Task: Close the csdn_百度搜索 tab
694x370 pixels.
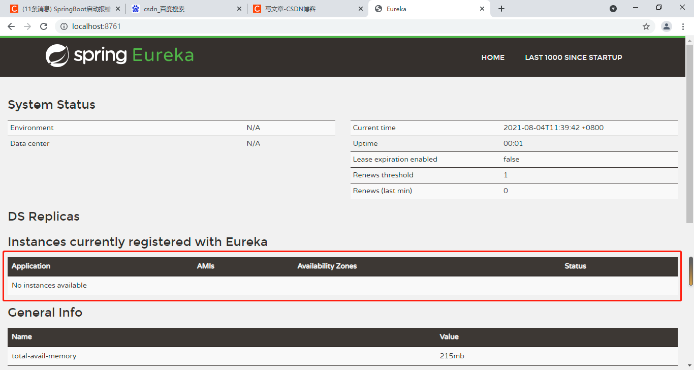Action: [240, 9]
